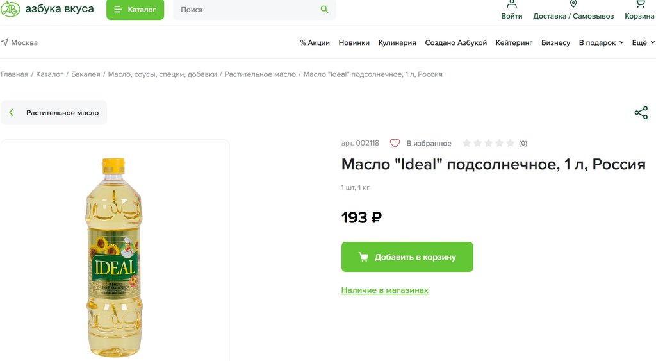Viewport: 656px width, 361px height.
Task: Select the Кулинария menu item
Action: pyautogui.click(x=397, y=42)
